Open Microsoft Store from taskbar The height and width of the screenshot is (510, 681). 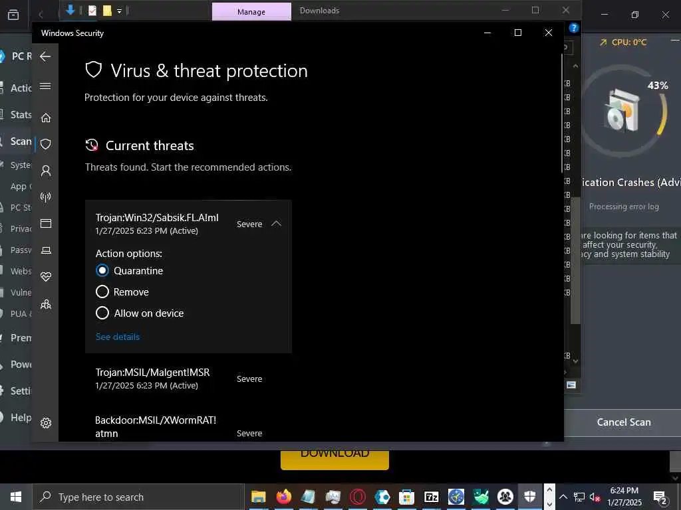[406, 497]
